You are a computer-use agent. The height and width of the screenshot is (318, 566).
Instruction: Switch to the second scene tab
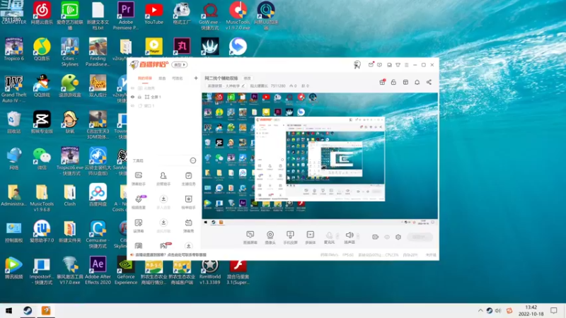tap(163, 78)
